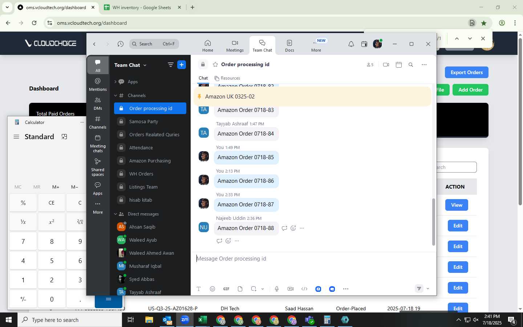Click the Calculator CE button
Viewport: 523px width, 327px height.
[52, 203]
